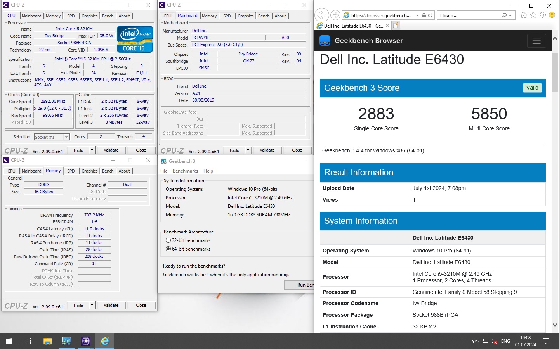
Task: Open Task View on the taskbar
Action: [x=28, y=341]
